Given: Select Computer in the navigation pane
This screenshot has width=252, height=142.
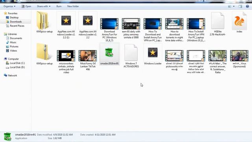Looking at the screenshot, I should [x=11, y=59].
